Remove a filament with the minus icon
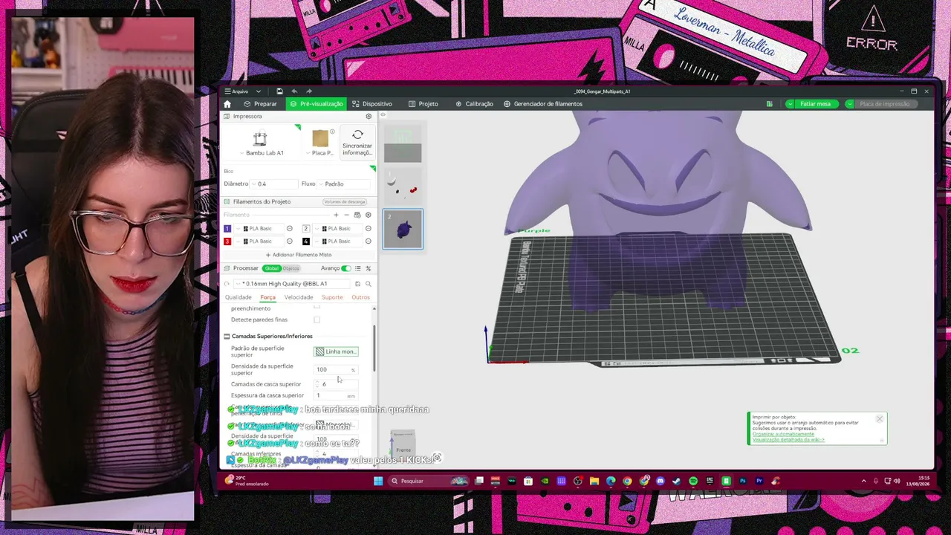Screen dimensions: 951x535 click(346, 215)
